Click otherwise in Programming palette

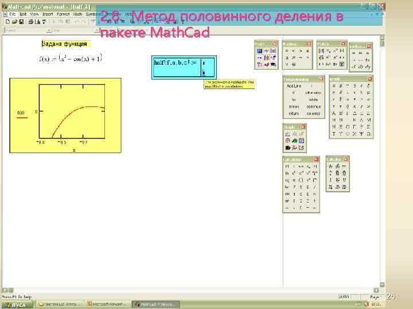(313, 93)
